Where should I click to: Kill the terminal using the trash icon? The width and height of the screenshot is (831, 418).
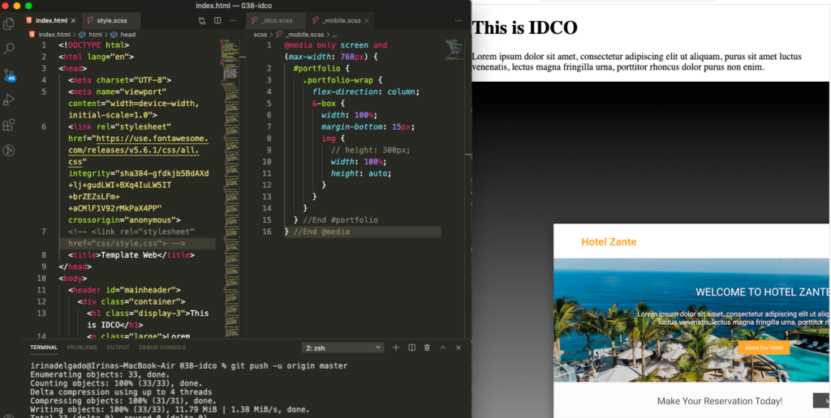click(x=427, y=348)
